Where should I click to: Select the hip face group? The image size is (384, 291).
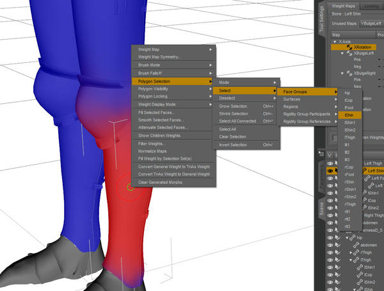pos(349,93)
